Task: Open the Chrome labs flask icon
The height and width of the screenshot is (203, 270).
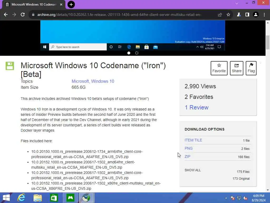Action: (239, 15)
